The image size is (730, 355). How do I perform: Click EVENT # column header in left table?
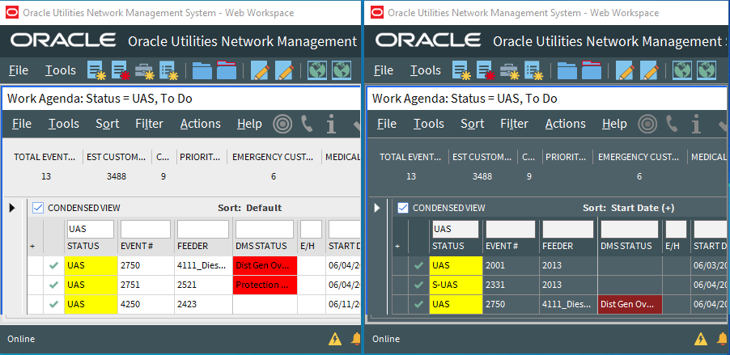click(137, 246)
